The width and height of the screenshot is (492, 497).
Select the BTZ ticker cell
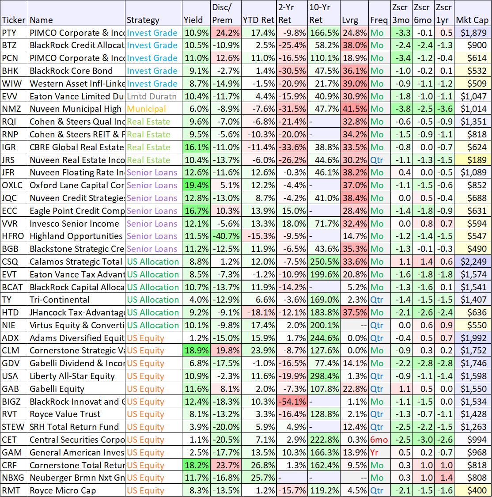[14, 46]
